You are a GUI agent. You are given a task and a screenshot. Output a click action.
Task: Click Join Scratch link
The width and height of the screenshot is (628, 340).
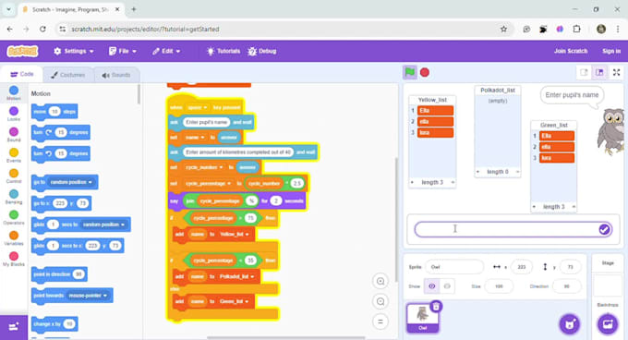click(571, 51)
